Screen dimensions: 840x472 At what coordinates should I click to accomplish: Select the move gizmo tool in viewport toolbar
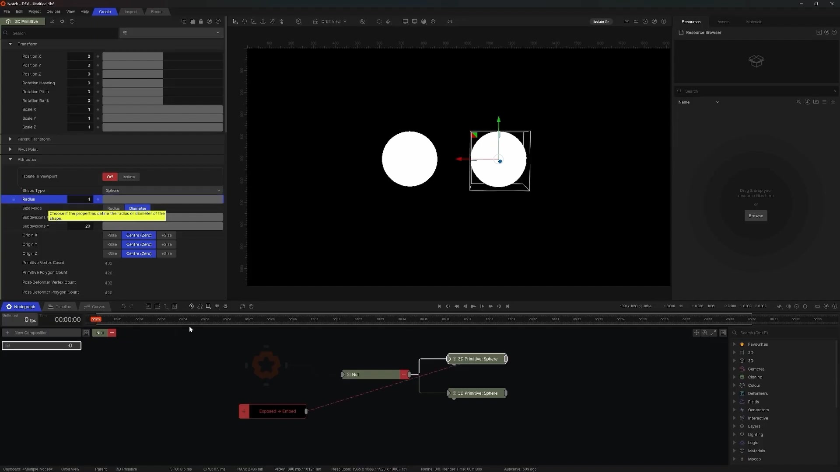[235, 21]
